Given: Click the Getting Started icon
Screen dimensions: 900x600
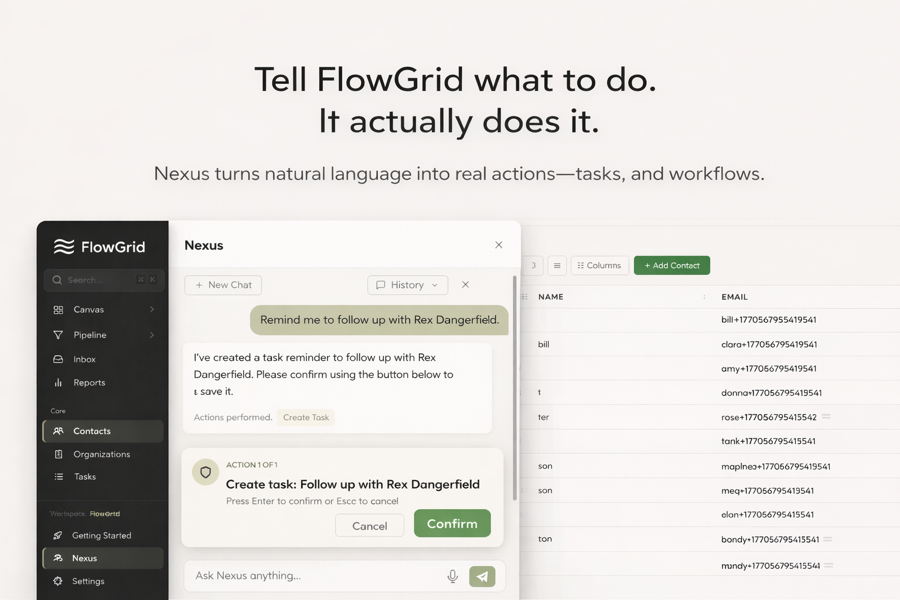Looking at the screenshot, I should tap(57, 535).
